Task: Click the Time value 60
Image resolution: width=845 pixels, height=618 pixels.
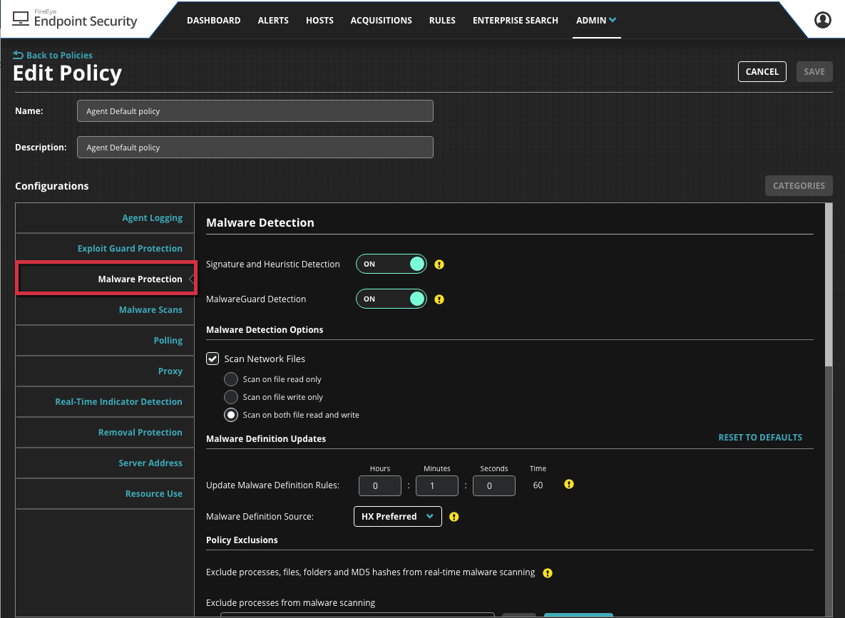Action: tap(538, 485)
